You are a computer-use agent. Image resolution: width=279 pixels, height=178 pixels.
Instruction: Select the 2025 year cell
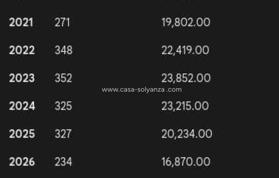tap(22, 134)
